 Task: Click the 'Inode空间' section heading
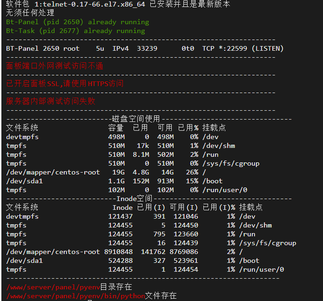(135, 199)
